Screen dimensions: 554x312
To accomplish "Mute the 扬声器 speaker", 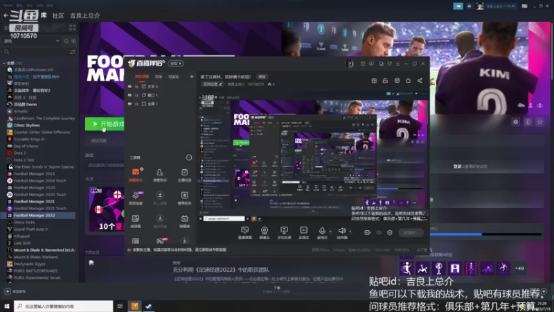I will [x=342, y=232].
